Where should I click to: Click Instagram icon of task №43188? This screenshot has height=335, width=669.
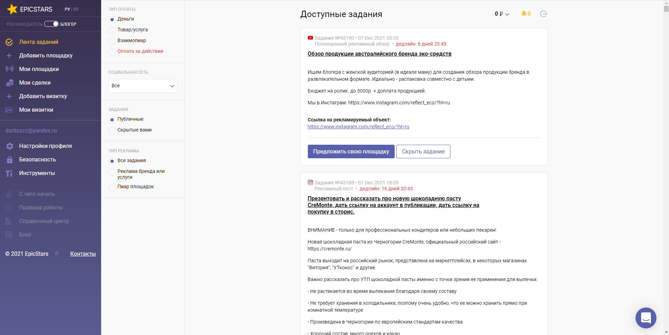(x=310, y=182)
